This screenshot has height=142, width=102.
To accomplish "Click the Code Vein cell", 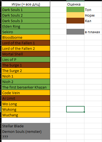I will (x=26, y=93).
